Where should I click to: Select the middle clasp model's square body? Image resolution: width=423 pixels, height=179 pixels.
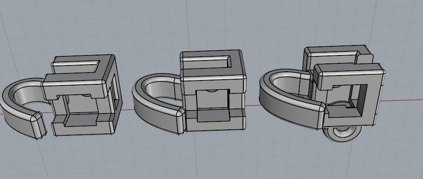(213, 91)
